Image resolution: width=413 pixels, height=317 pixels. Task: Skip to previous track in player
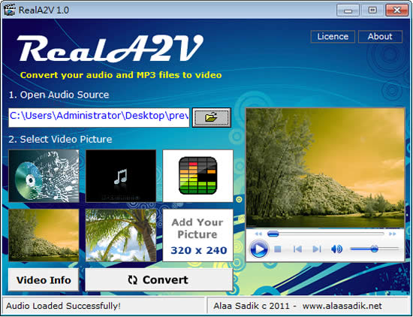pyautogui.click(x=297, y=249)
